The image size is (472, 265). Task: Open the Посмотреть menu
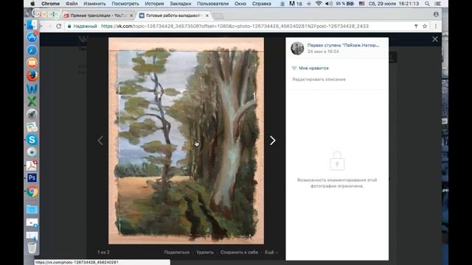pyautogui.click(x=125, y=4)
